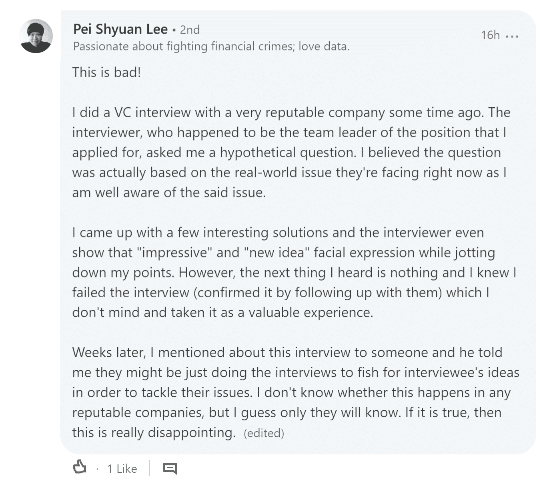
Task: Open the three-dot comment options menu
Action: [x=512, y=36]
